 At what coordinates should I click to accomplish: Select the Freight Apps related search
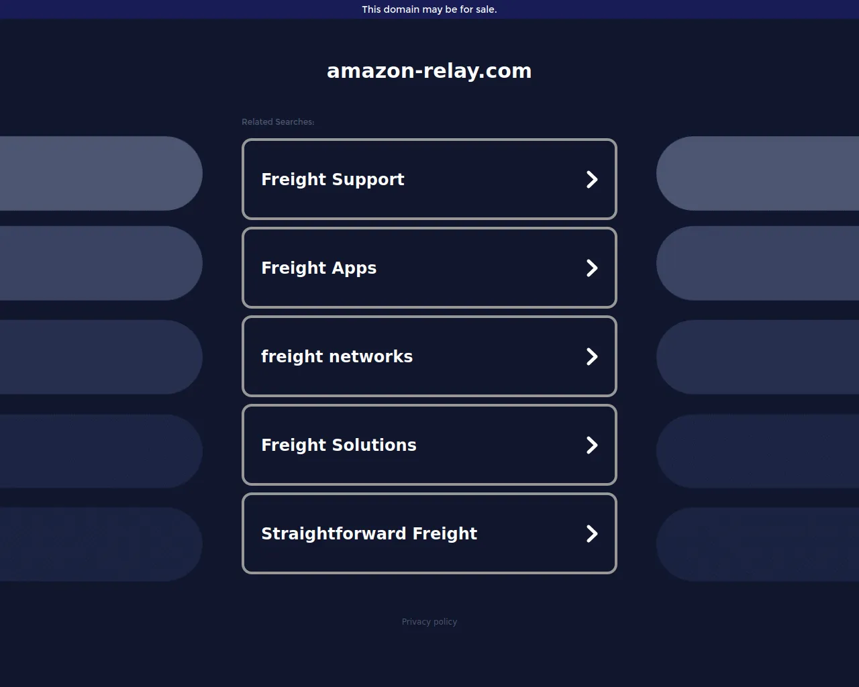pyautogui.click(x=319, y=268)
